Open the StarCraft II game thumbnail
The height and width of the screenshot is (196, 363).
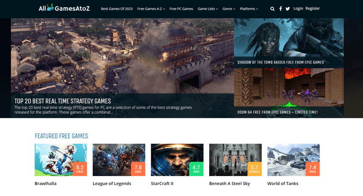click(x=177, y=160)
